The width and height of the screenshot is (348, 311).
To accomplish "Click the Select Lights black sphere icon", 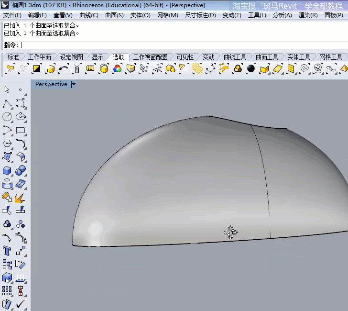I will 251,68.
